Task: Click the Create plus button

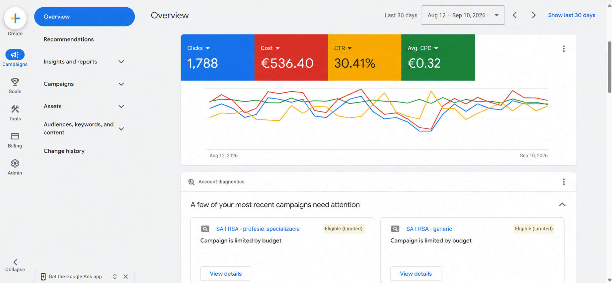Action: pyautogui.click(x=15, y=18)
